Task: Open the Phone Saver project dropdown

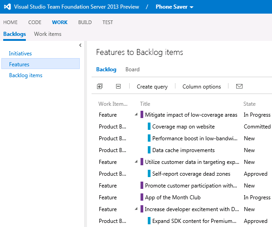Action: pyautogui.click(x=174, y=7)
